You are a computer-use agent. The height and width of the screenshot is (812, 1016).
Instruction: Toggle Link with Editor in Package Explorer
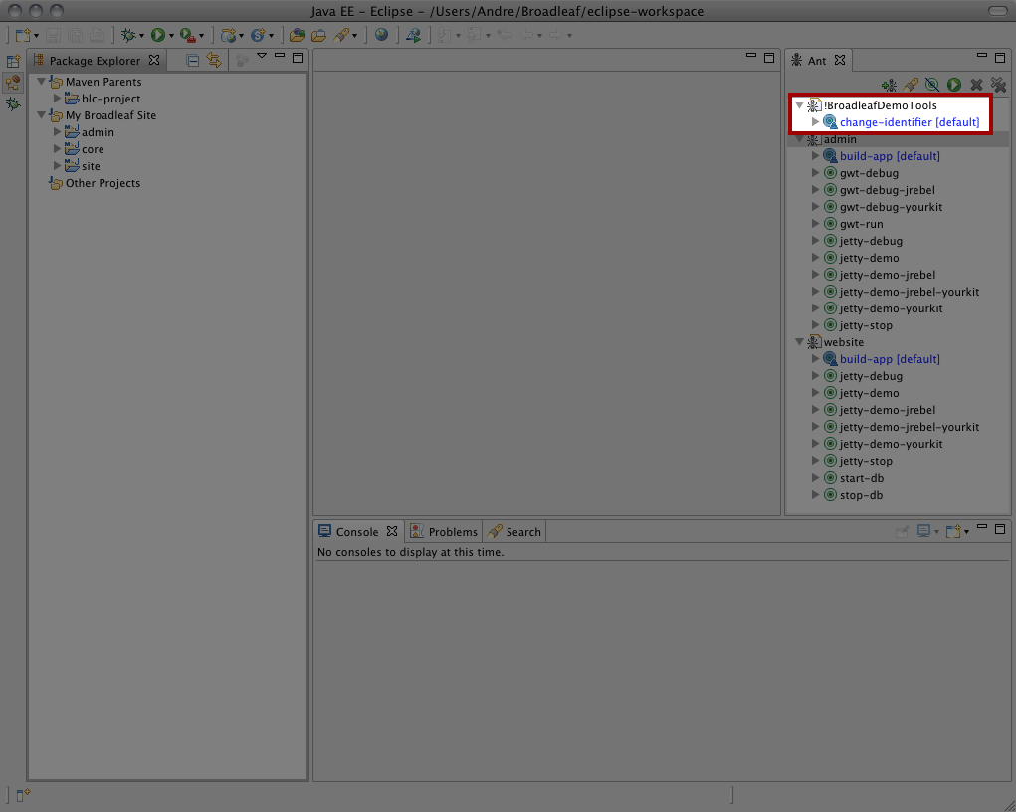coord(213,59)
